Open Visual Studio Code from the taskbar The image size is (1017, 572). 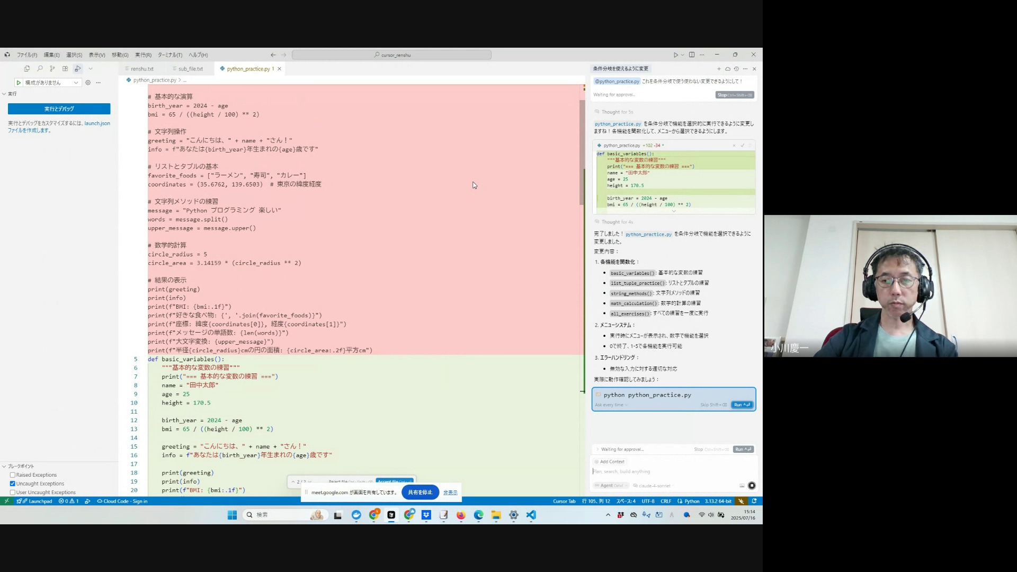point(531,515)
